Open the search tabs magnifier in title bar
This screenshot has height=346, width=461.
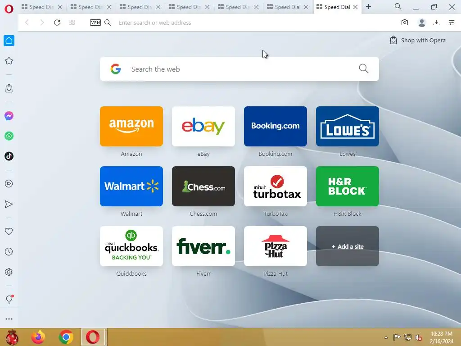tap(398, 6)
